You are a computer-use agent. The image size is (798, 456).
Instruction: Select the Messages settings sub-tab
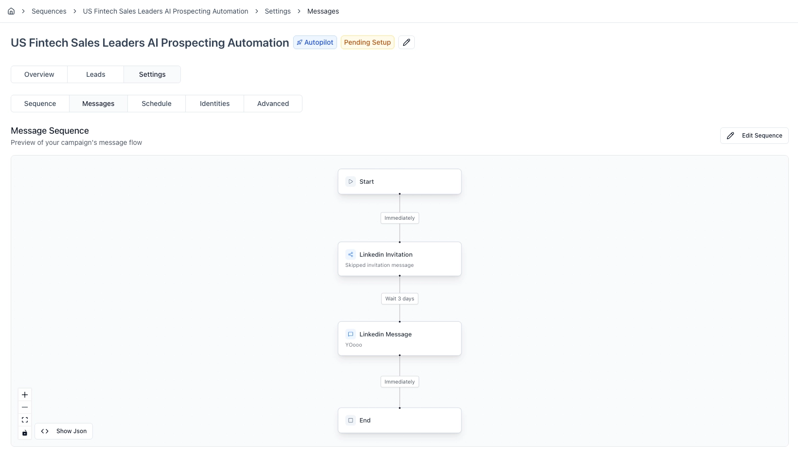click(99, 104)
